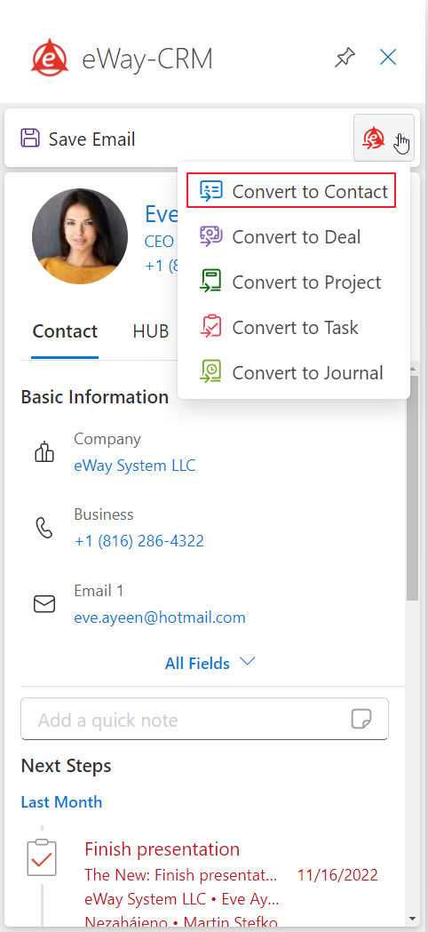Select Convert to Contact
The image size is (428, 932).
(291, 191)
